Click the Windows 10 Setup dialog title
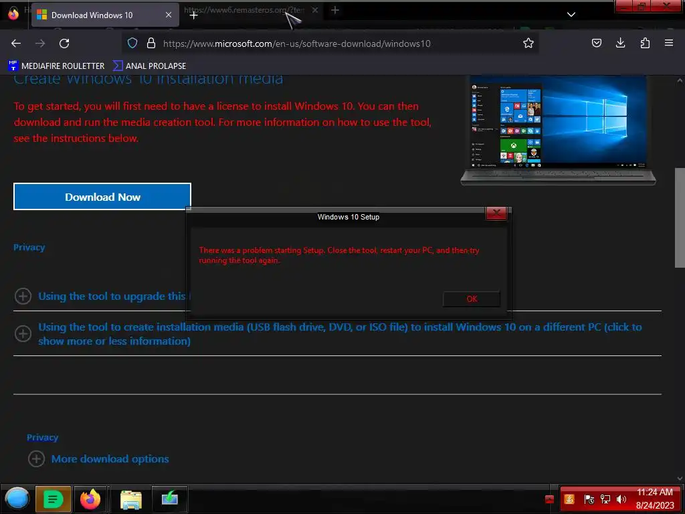Image resolution: width=685 pixels, height=514 pixels. tap(348, 217)
